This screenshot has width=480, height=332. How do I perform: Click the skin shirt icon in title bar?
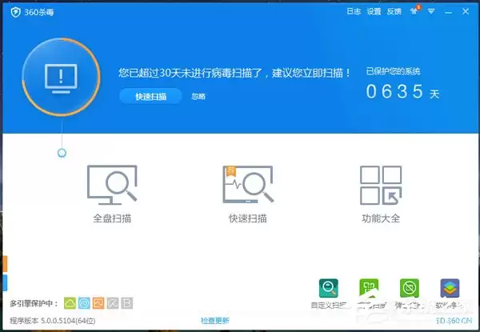[x=414, y=11]
